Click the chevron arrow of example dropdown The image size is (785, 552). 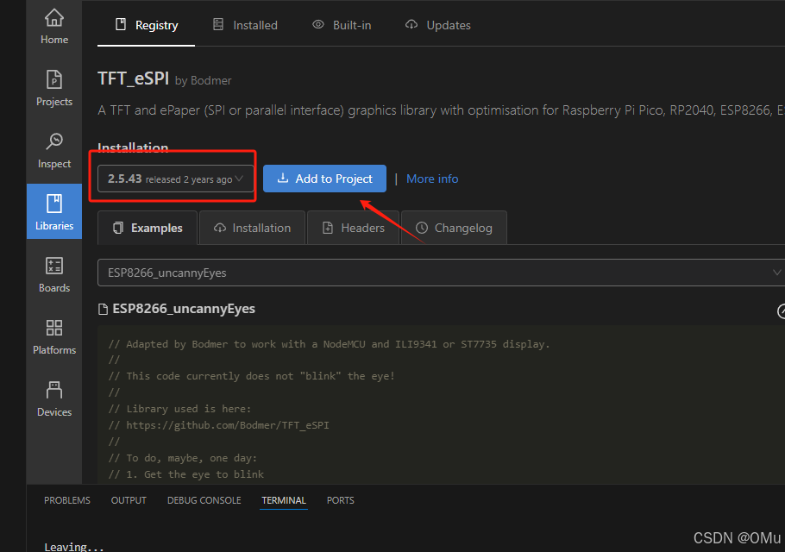(x=776, y=273)
